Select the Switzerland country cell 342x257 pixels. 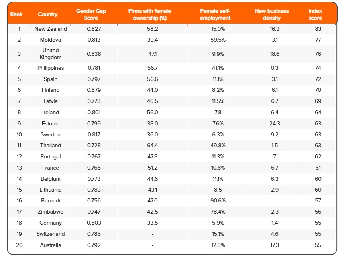(x=51, y=234)
